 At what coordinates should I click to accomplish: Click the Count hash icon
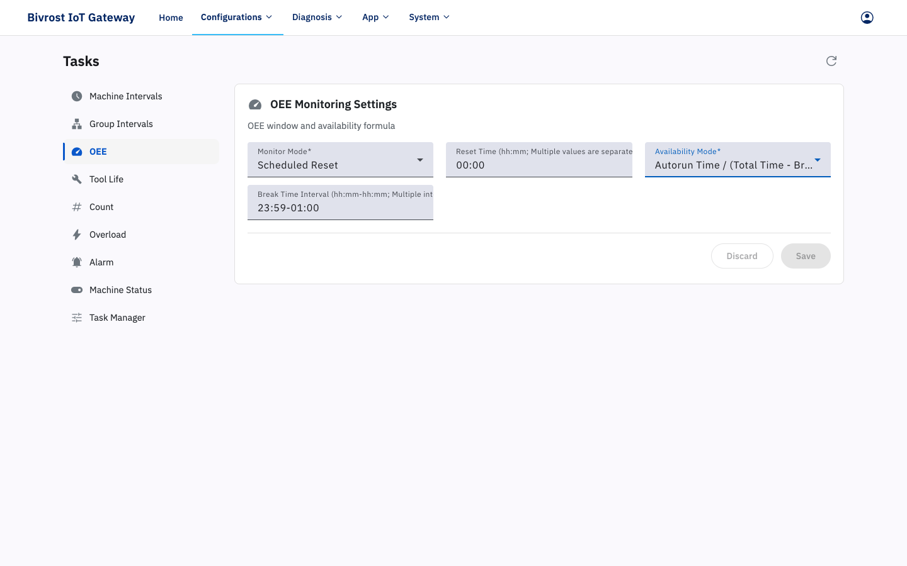pos(77,207)
